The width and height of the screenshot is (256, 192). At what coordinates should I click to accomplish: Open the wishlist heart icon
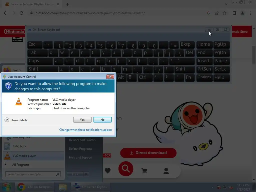tap(107, 170)
